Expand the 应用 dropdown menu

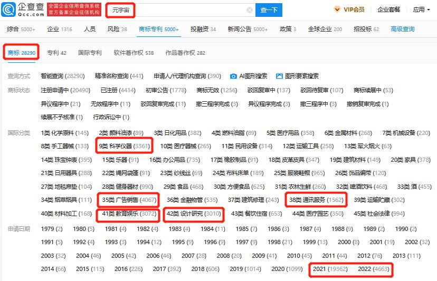(x=421, y=9)
